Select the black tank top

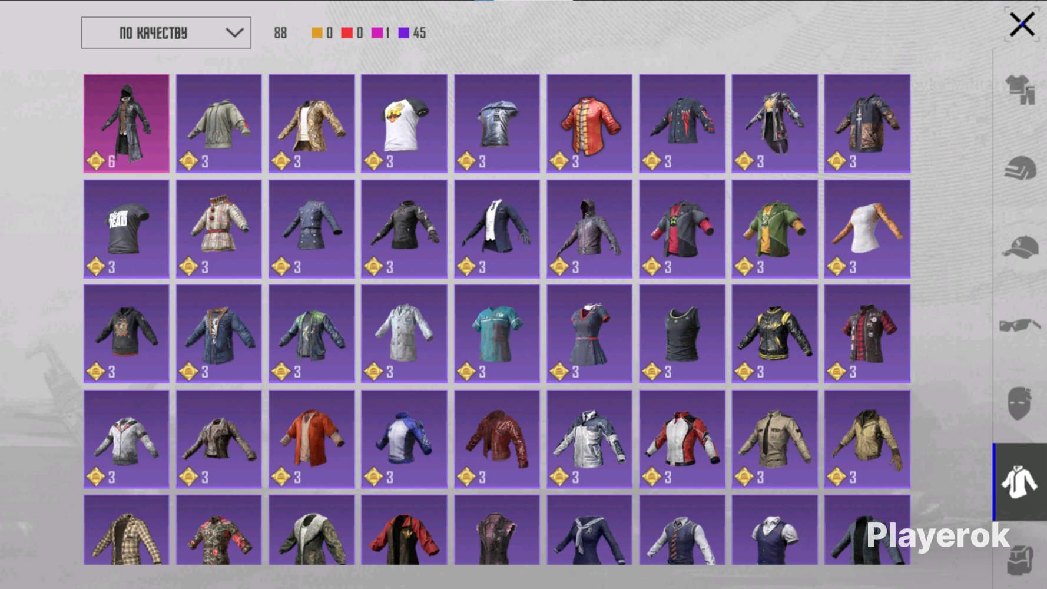click(x=682, y=333)
